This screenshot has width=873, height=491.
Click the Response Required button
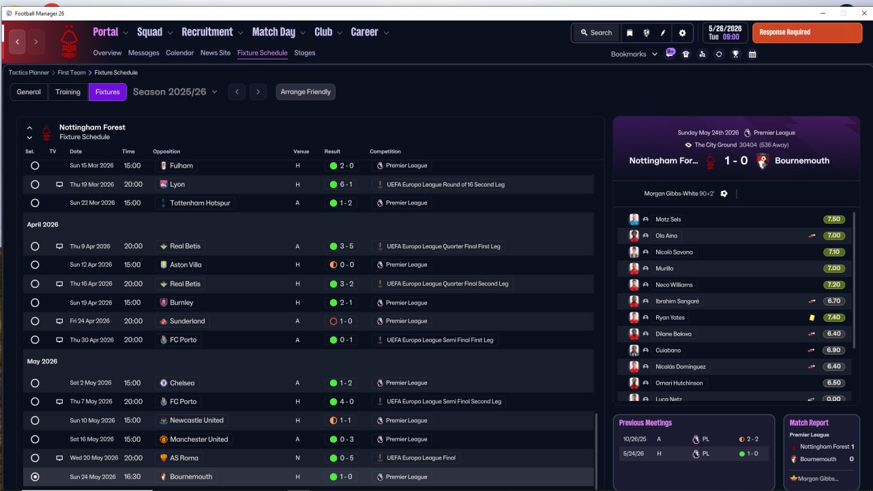pyautogui.click(x=807, y=33)
